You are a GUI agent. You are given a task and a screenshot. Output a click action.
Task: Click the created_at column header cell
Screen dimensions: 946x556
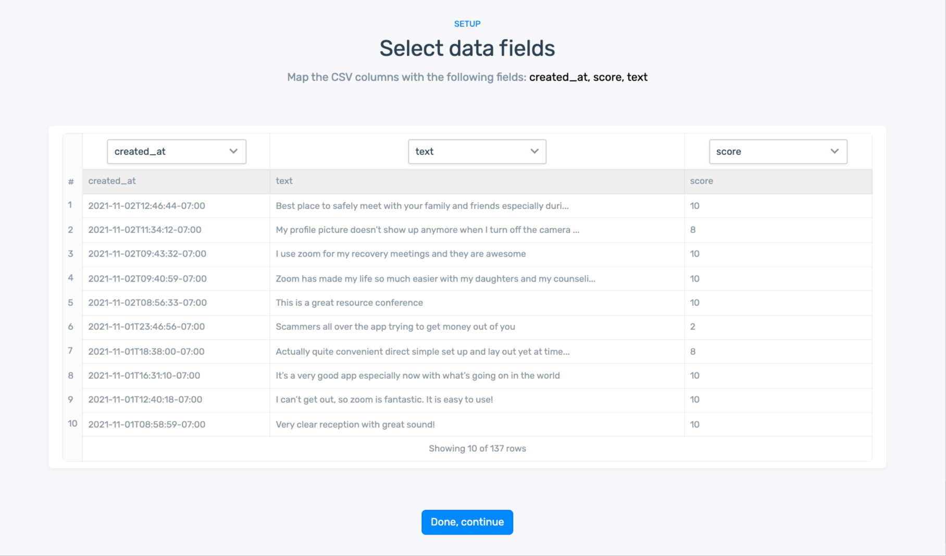click(x=112, y=181)
